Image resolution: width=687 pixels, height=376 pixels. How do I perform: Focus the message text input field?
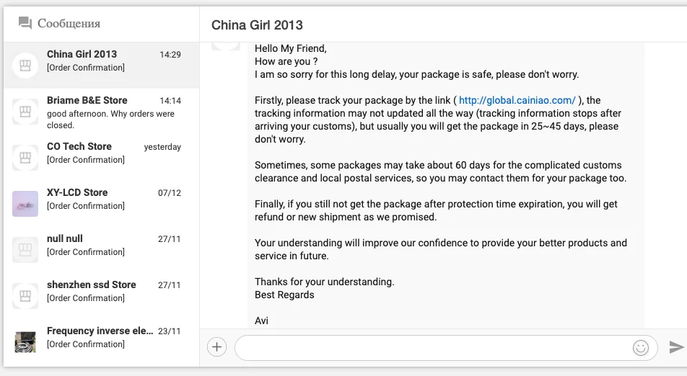pyautogui.click(x=433, y=348)
